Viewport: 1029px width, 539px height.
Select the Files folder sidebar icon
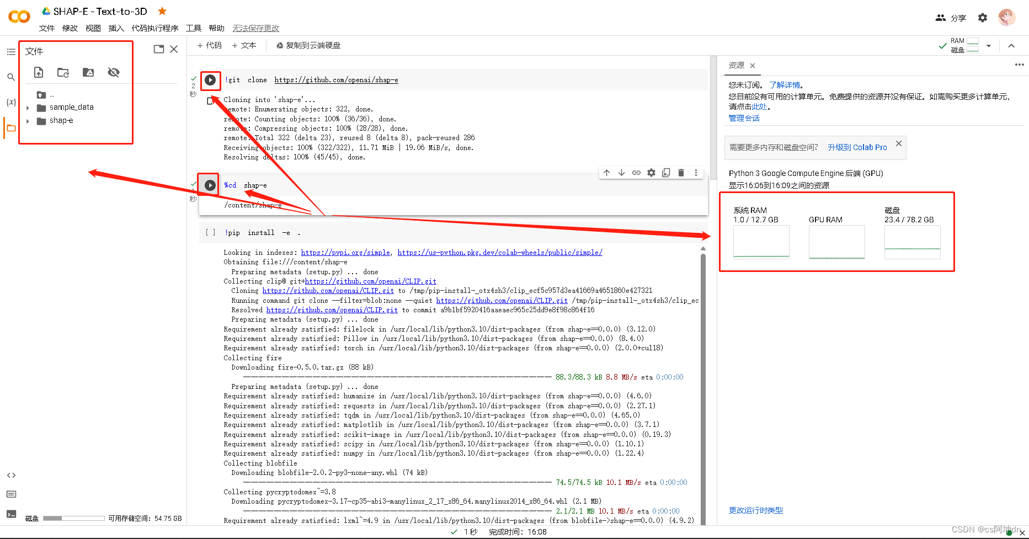pos(11,128)
